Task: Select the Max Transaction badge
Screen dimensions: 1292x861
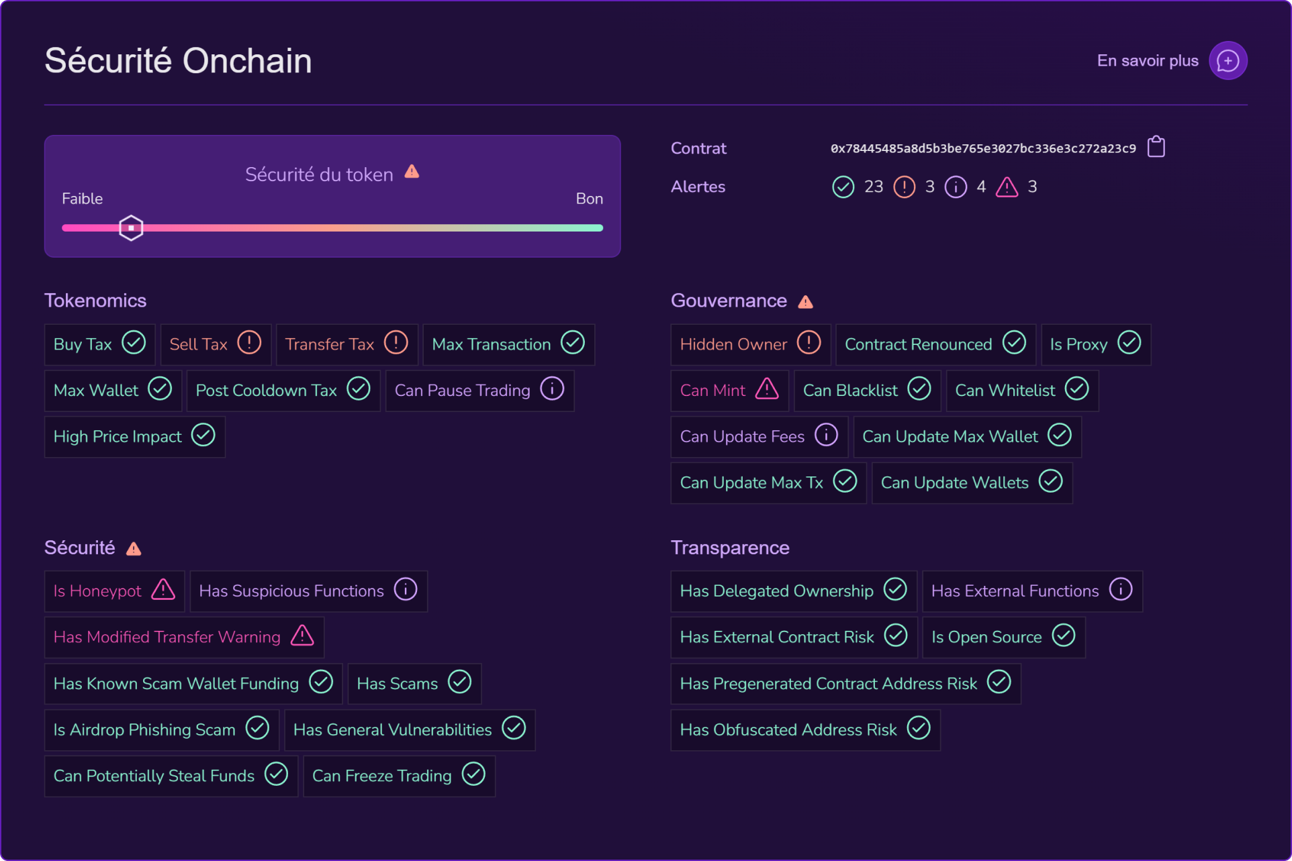Action: tap(508, 344)
